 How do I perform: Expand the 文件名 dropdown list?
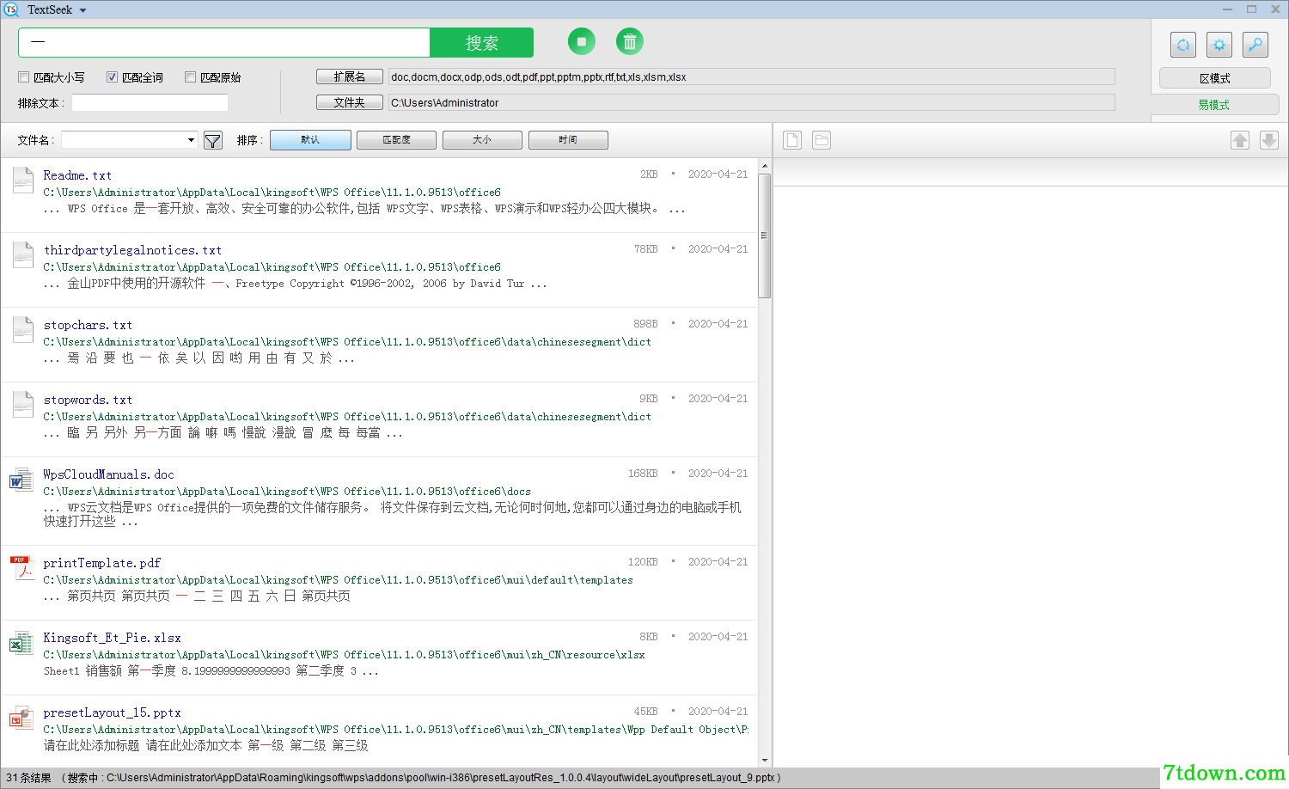(x=191, y=140)
